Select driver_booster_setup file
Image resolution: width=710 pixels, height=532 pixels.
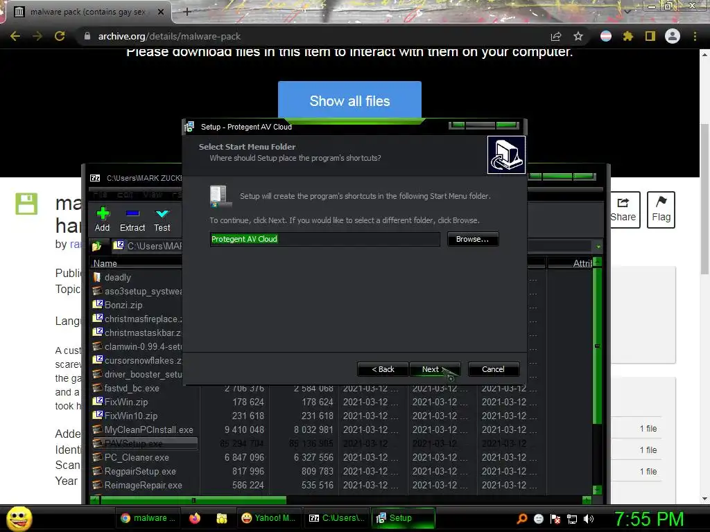point(137,375)
